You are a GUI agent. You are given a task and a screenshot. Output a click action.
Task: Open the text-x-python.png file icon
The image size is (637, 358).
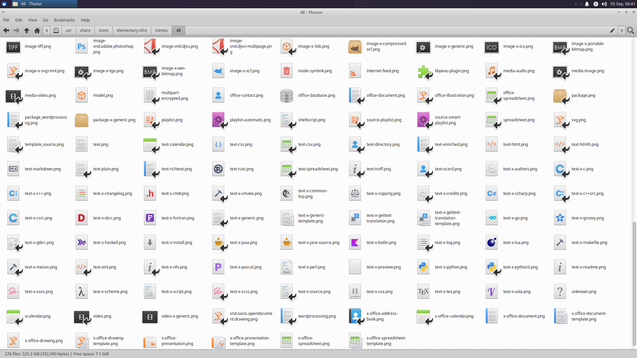(424, 267)
